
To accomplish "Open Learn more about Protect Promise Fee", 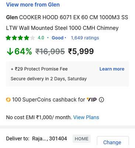I will [x=112, y=69].
